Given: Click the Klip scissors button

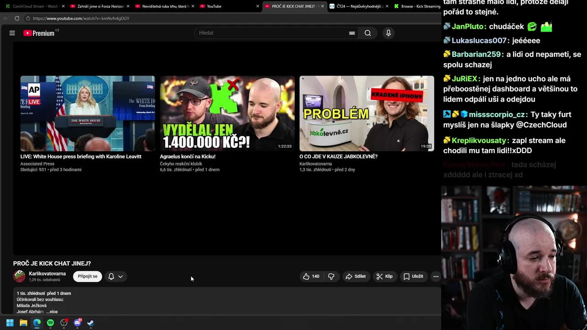Looking at the screenshot, I should point(384,276).
